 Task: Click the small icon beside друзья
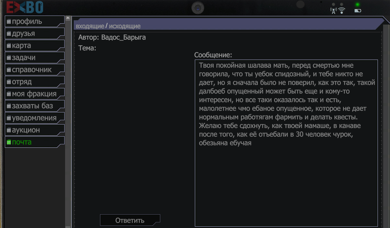(x=9, y=34)
